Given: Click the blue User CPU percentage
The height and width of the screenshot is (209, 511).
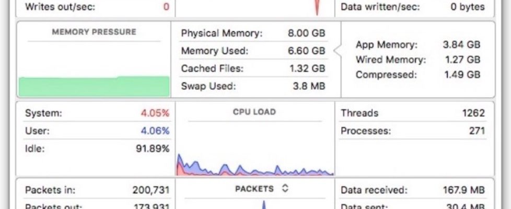Looking at the screenshot, I should [155, 131].
